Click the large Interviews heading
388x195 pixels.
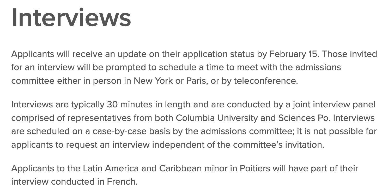click(x=71, y=18)
